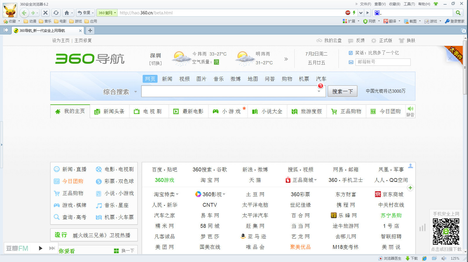The height and width of the screenshot is (262, 468).
Task: Click the 搜索一下 search button
Action: click(342, 91)
